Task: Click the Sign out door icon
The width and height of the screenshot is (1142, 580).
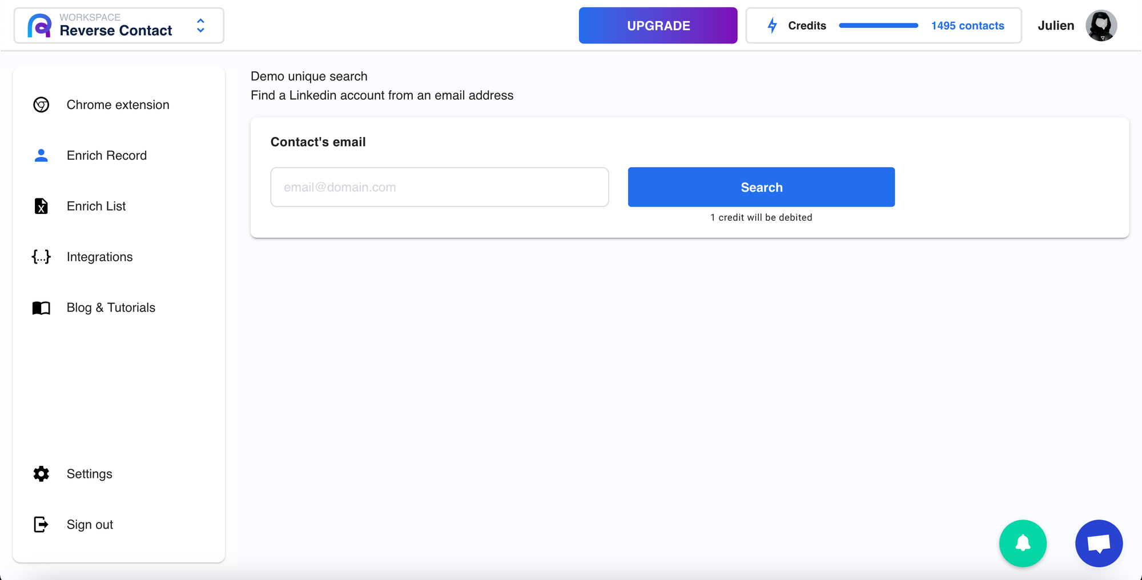Action: coord(41,525)
